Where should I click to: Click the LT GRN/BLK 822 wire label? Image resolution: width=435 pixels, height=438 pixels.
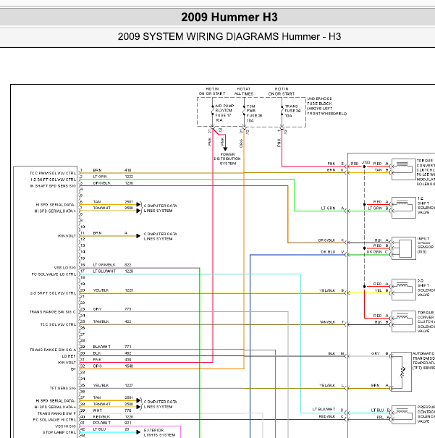(112, 265)
